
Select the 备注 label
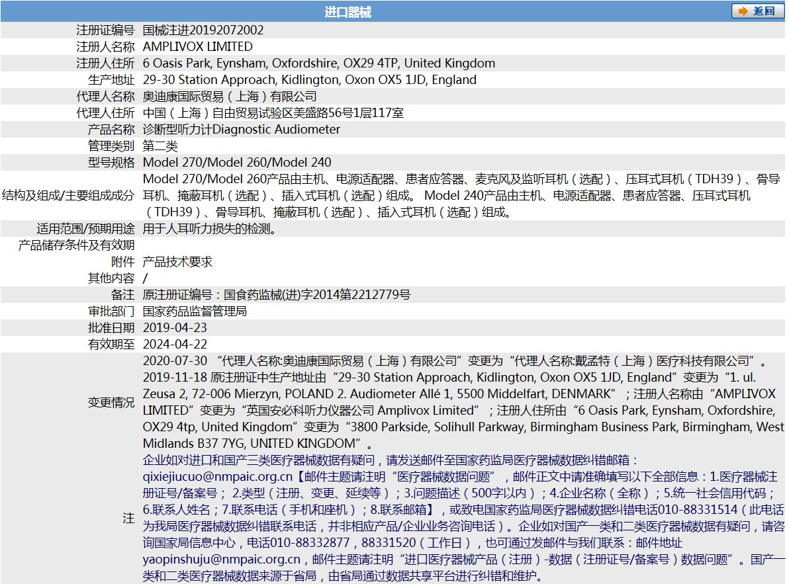tap(122, 295)
